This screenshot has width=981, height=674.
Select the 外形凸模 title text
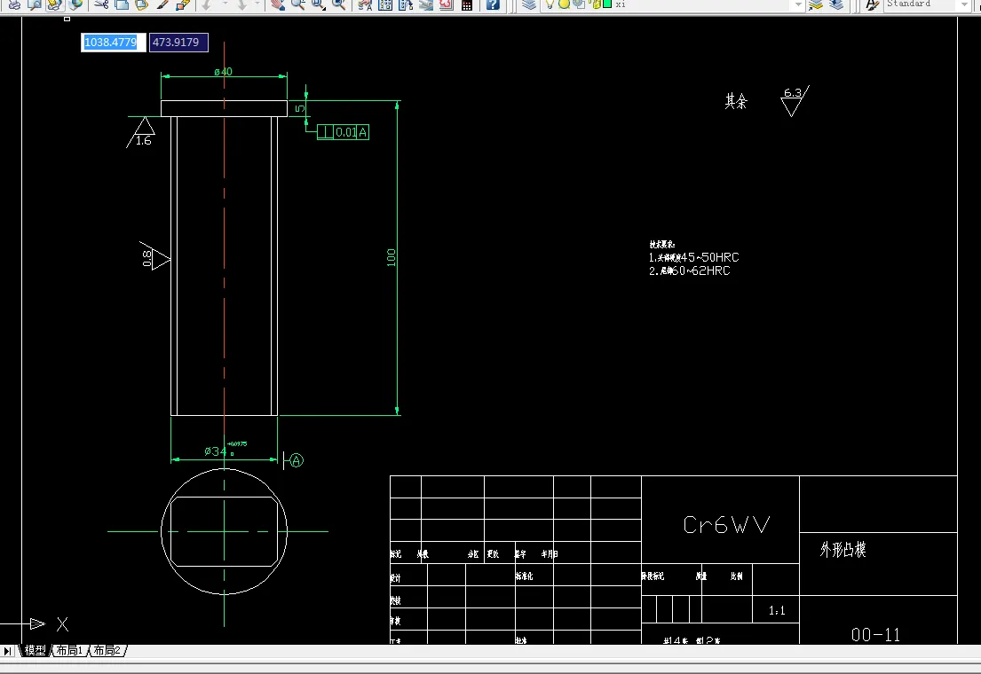843,550
